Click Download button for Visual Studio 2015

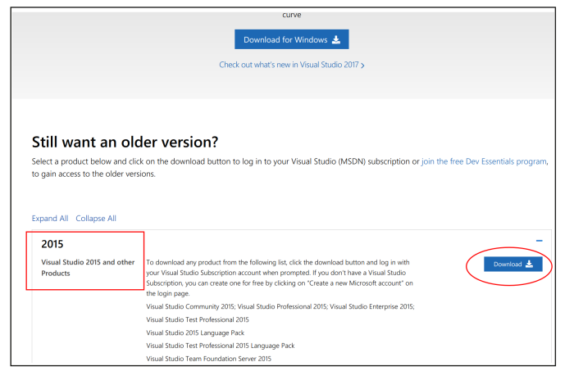click(512, 264)
